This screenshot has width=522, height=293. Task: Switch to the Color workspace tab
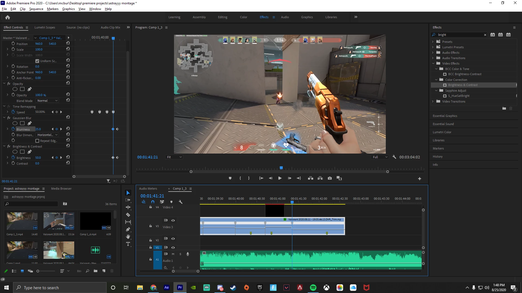point(243,17)
